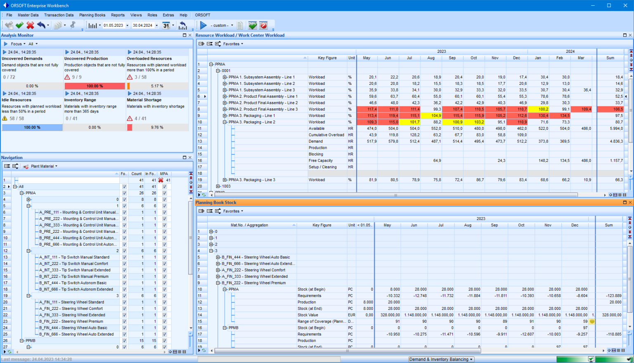Expand the B_FIN_444 Steering Wheel Auto Basic row
This screenshot has height=363, width=634.
(x=219, y=257)
